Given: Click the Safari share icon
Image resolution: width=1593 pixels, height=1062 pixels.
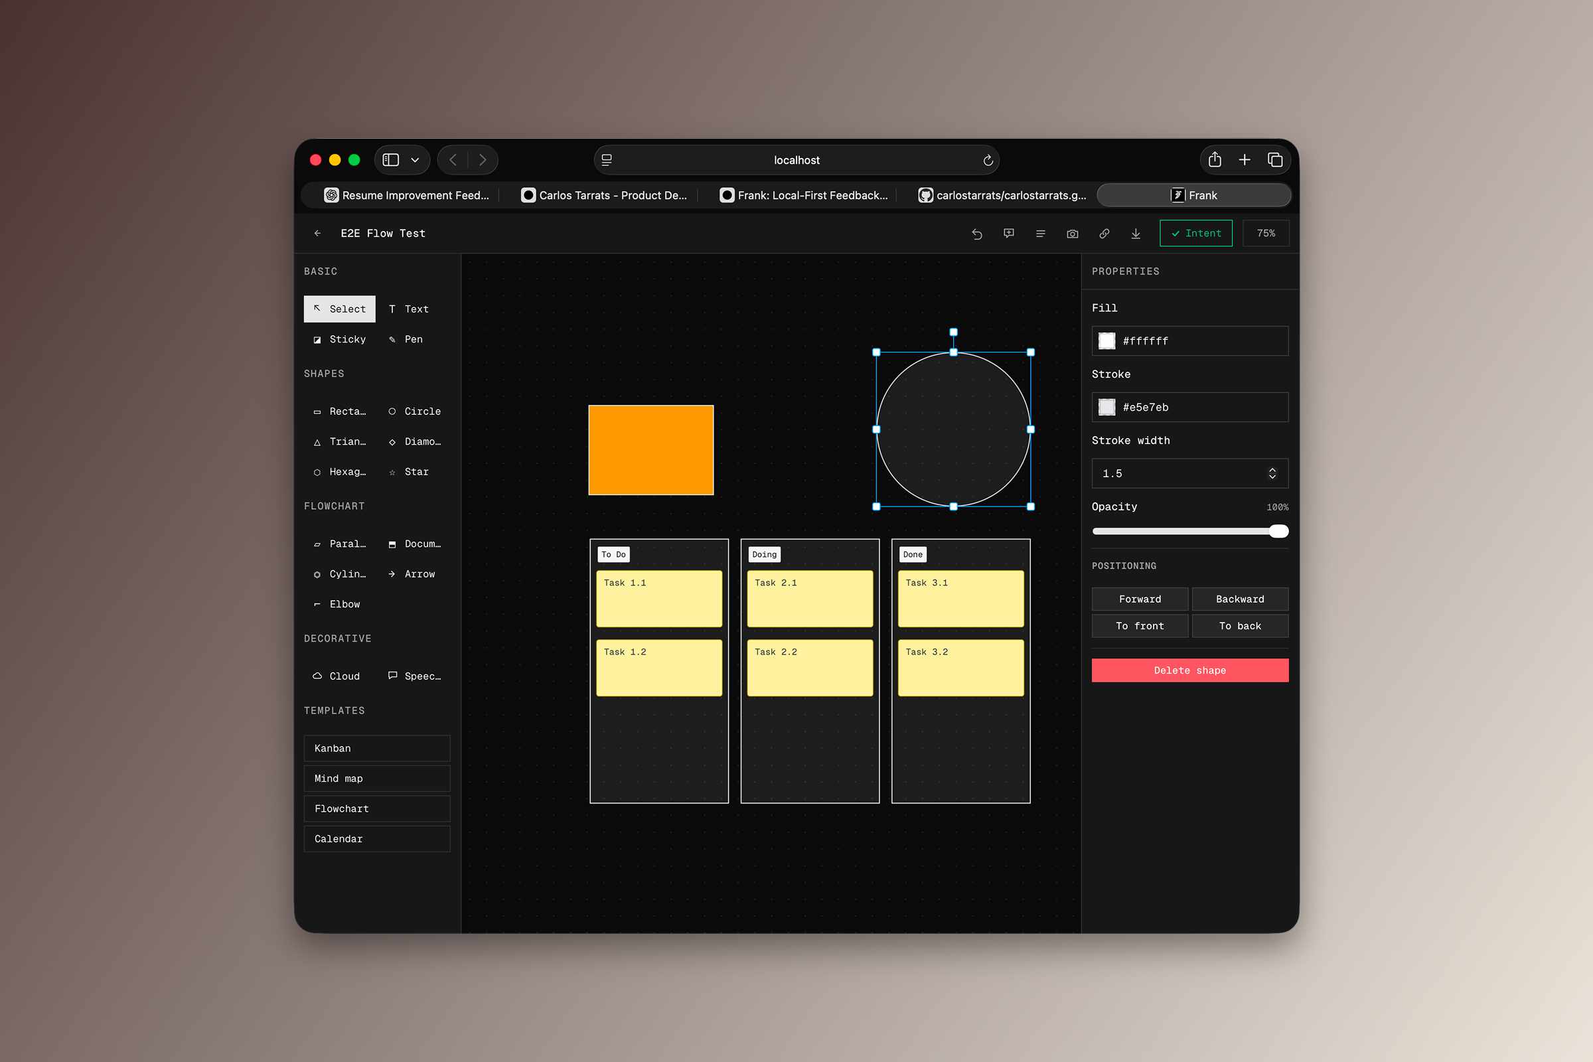Looking at the screenshot, I should (x=1215, y=160).
